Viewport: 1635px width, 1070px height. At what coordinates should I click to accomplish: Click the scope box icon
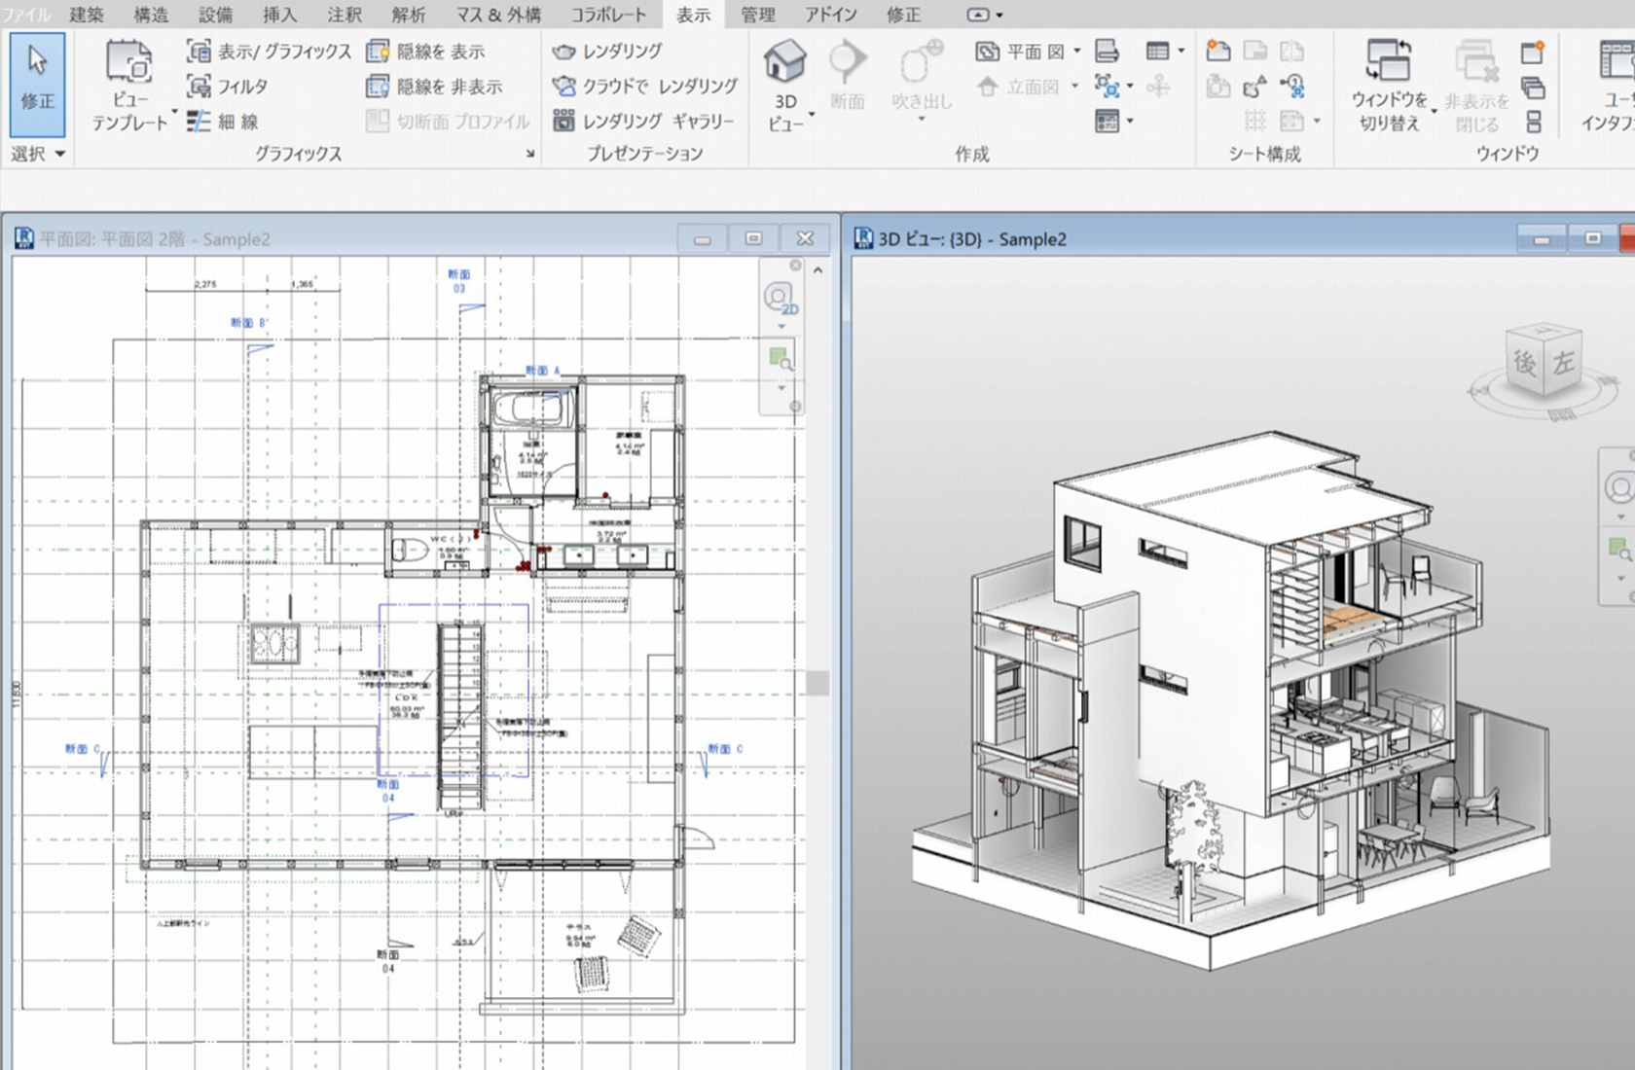coord(1157,87)
